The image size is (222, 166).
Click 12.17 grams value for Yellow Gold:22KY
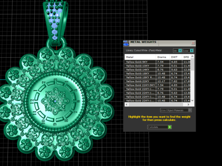pyautogui.click(x=161, y=81)
